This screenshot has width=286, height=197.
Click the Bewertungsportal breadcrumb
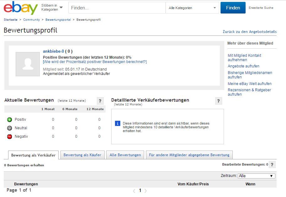tap(58, 19)
